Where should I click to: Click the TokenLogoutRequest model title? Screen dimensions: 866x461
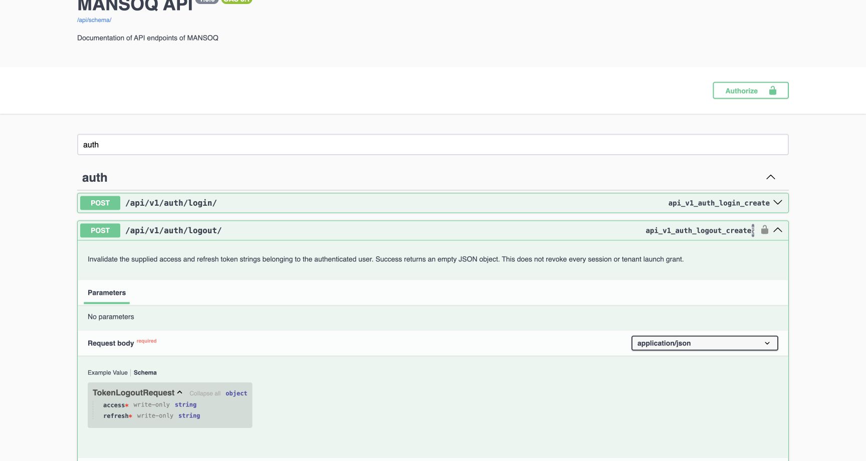coord(134,393)
